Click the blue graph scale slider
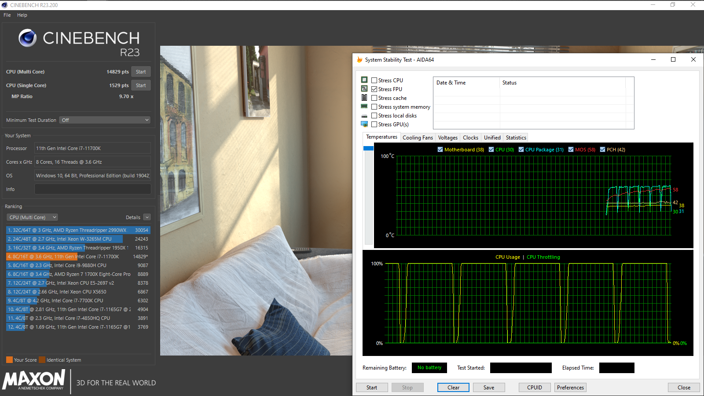This screenshot has height=396, width=704. (368, 149)
